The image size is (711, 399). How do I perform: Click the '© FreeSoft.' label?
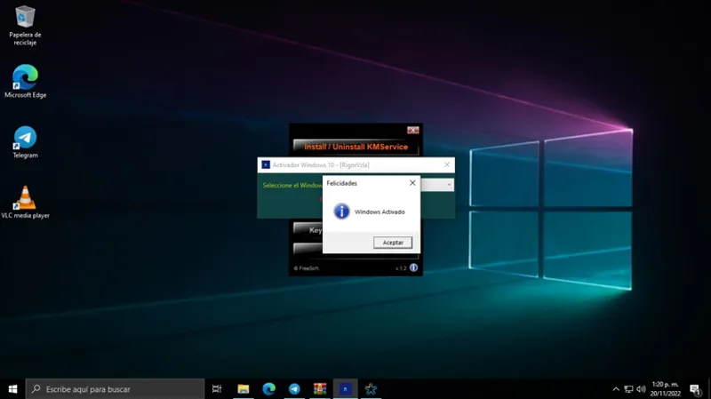click(307, 268)
